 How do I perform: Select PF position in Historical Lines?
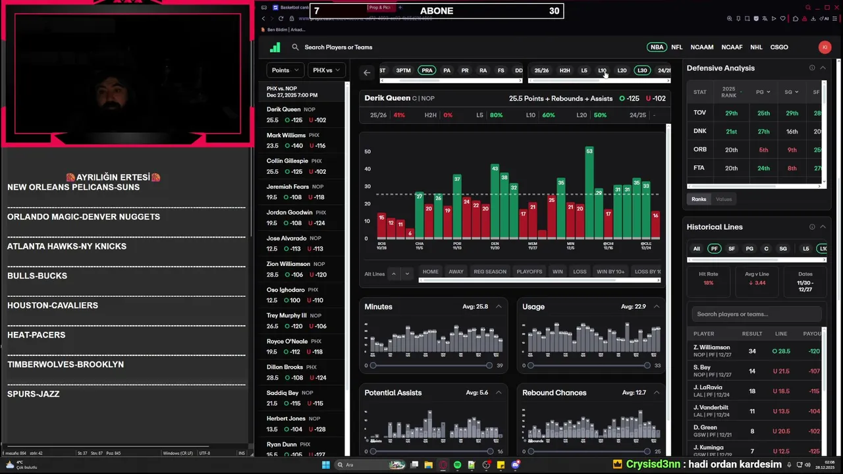[714, 248]
